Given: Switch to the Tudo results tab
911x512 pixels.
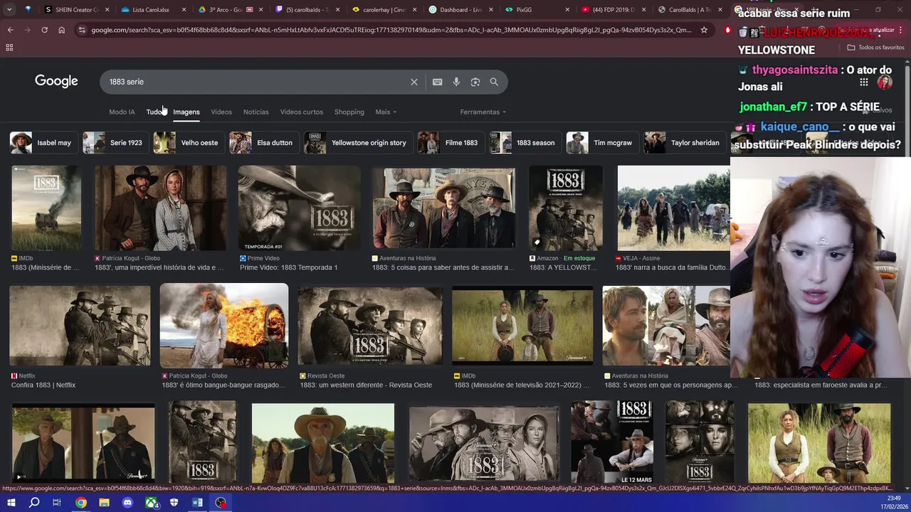Looking at the screenshot, I should [154, 112].
